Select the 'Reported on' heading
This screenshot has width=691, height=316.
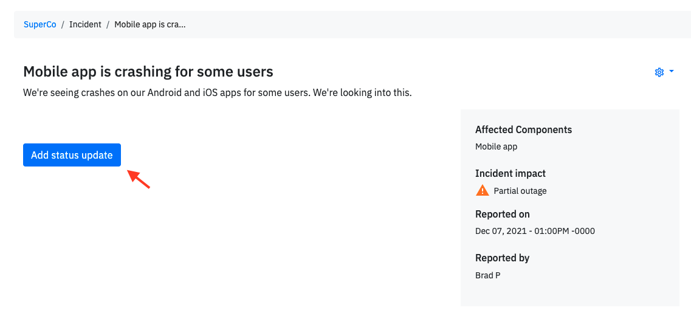click(x=503, y=214)
